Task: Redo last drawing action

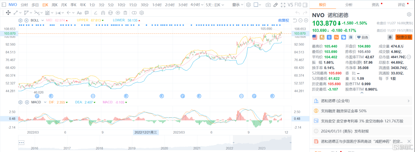Action: click(x=305, y=13)
